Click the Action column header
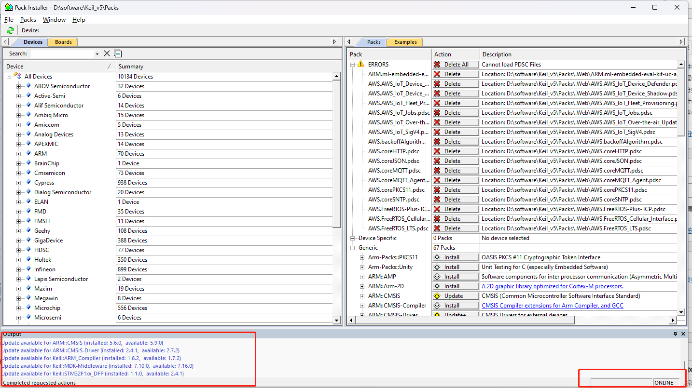The height and width of the screenshot is (388, 692). (x=456, y=54)
